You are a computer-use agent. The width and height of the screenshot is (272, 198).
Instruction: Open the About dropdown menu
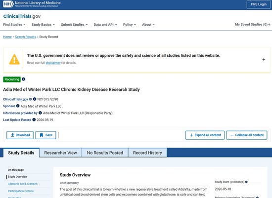tap(148, 25)
